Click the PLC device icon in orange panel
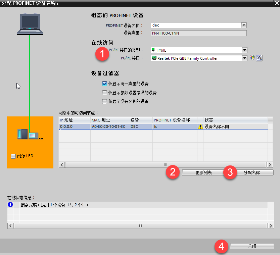The image size is (280, 255). tap(28, 134)
